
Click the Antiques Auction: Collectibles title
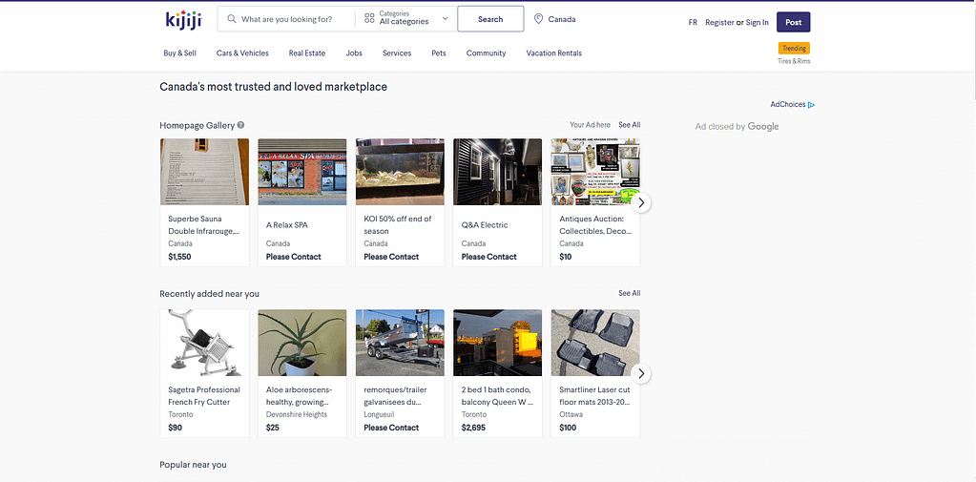tap(595, 225)
